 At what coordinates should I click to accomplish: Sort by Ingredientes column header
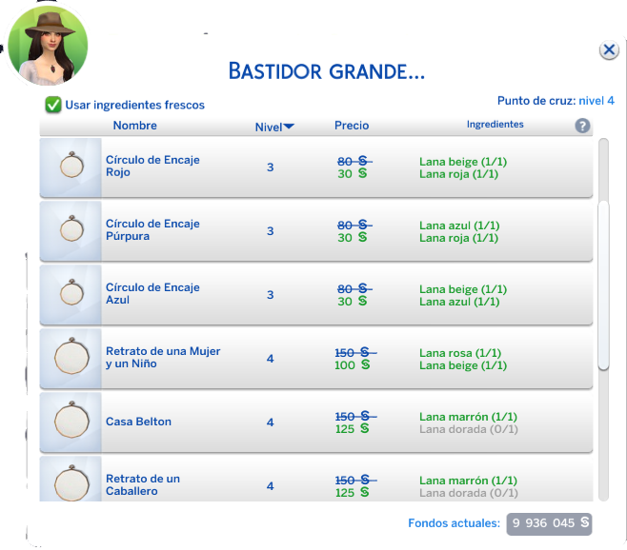pos(496,125)
